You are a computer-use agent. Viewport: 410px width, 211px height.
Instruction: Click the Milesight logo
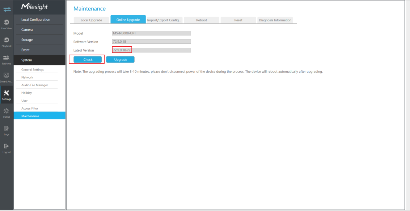(34, 7)
